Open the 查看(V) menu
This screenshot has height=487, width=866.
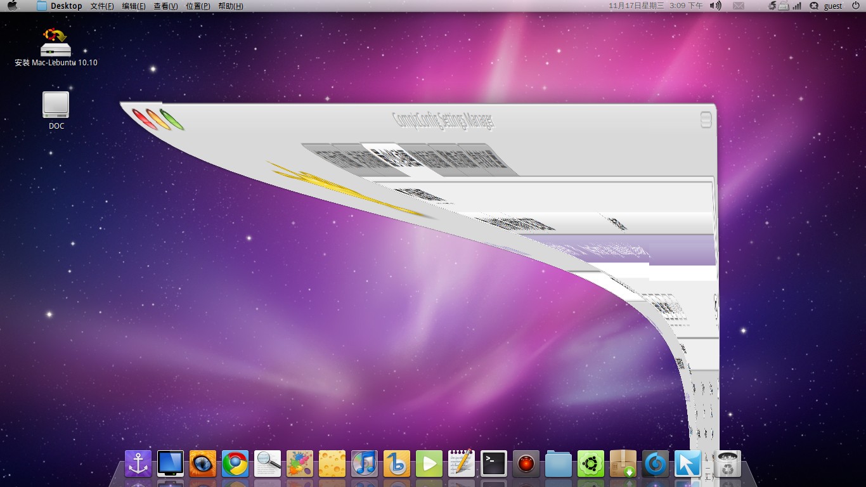tap(165, 6)
